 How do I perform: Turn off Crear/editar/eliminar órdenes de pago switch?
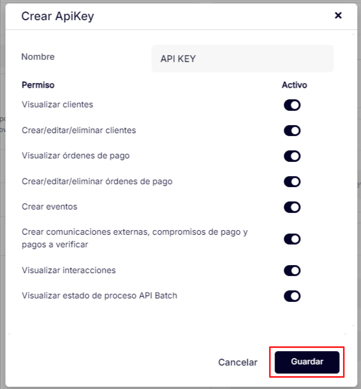click(x=292, y=181)
